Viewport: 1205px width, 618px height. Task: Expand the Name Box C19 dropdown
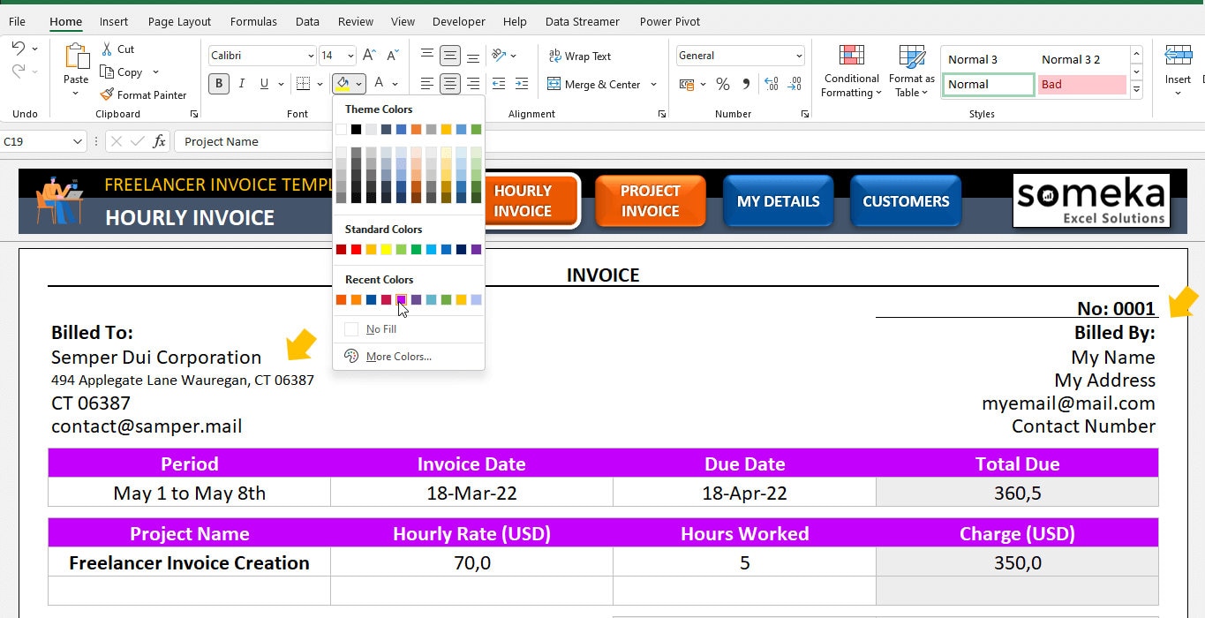(78, 141)
